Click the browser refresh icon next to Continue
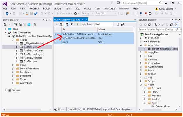 (x=75, y=13)
